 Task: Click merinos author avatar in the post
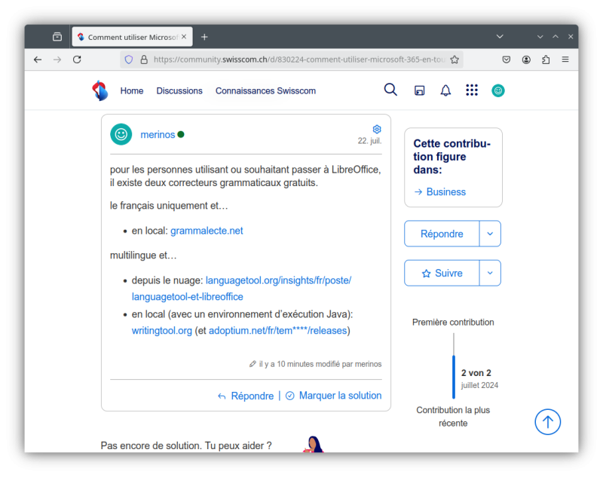pyautogui.click(x=121, y=134)
